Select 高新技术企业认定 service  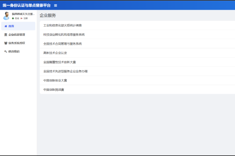54,53
